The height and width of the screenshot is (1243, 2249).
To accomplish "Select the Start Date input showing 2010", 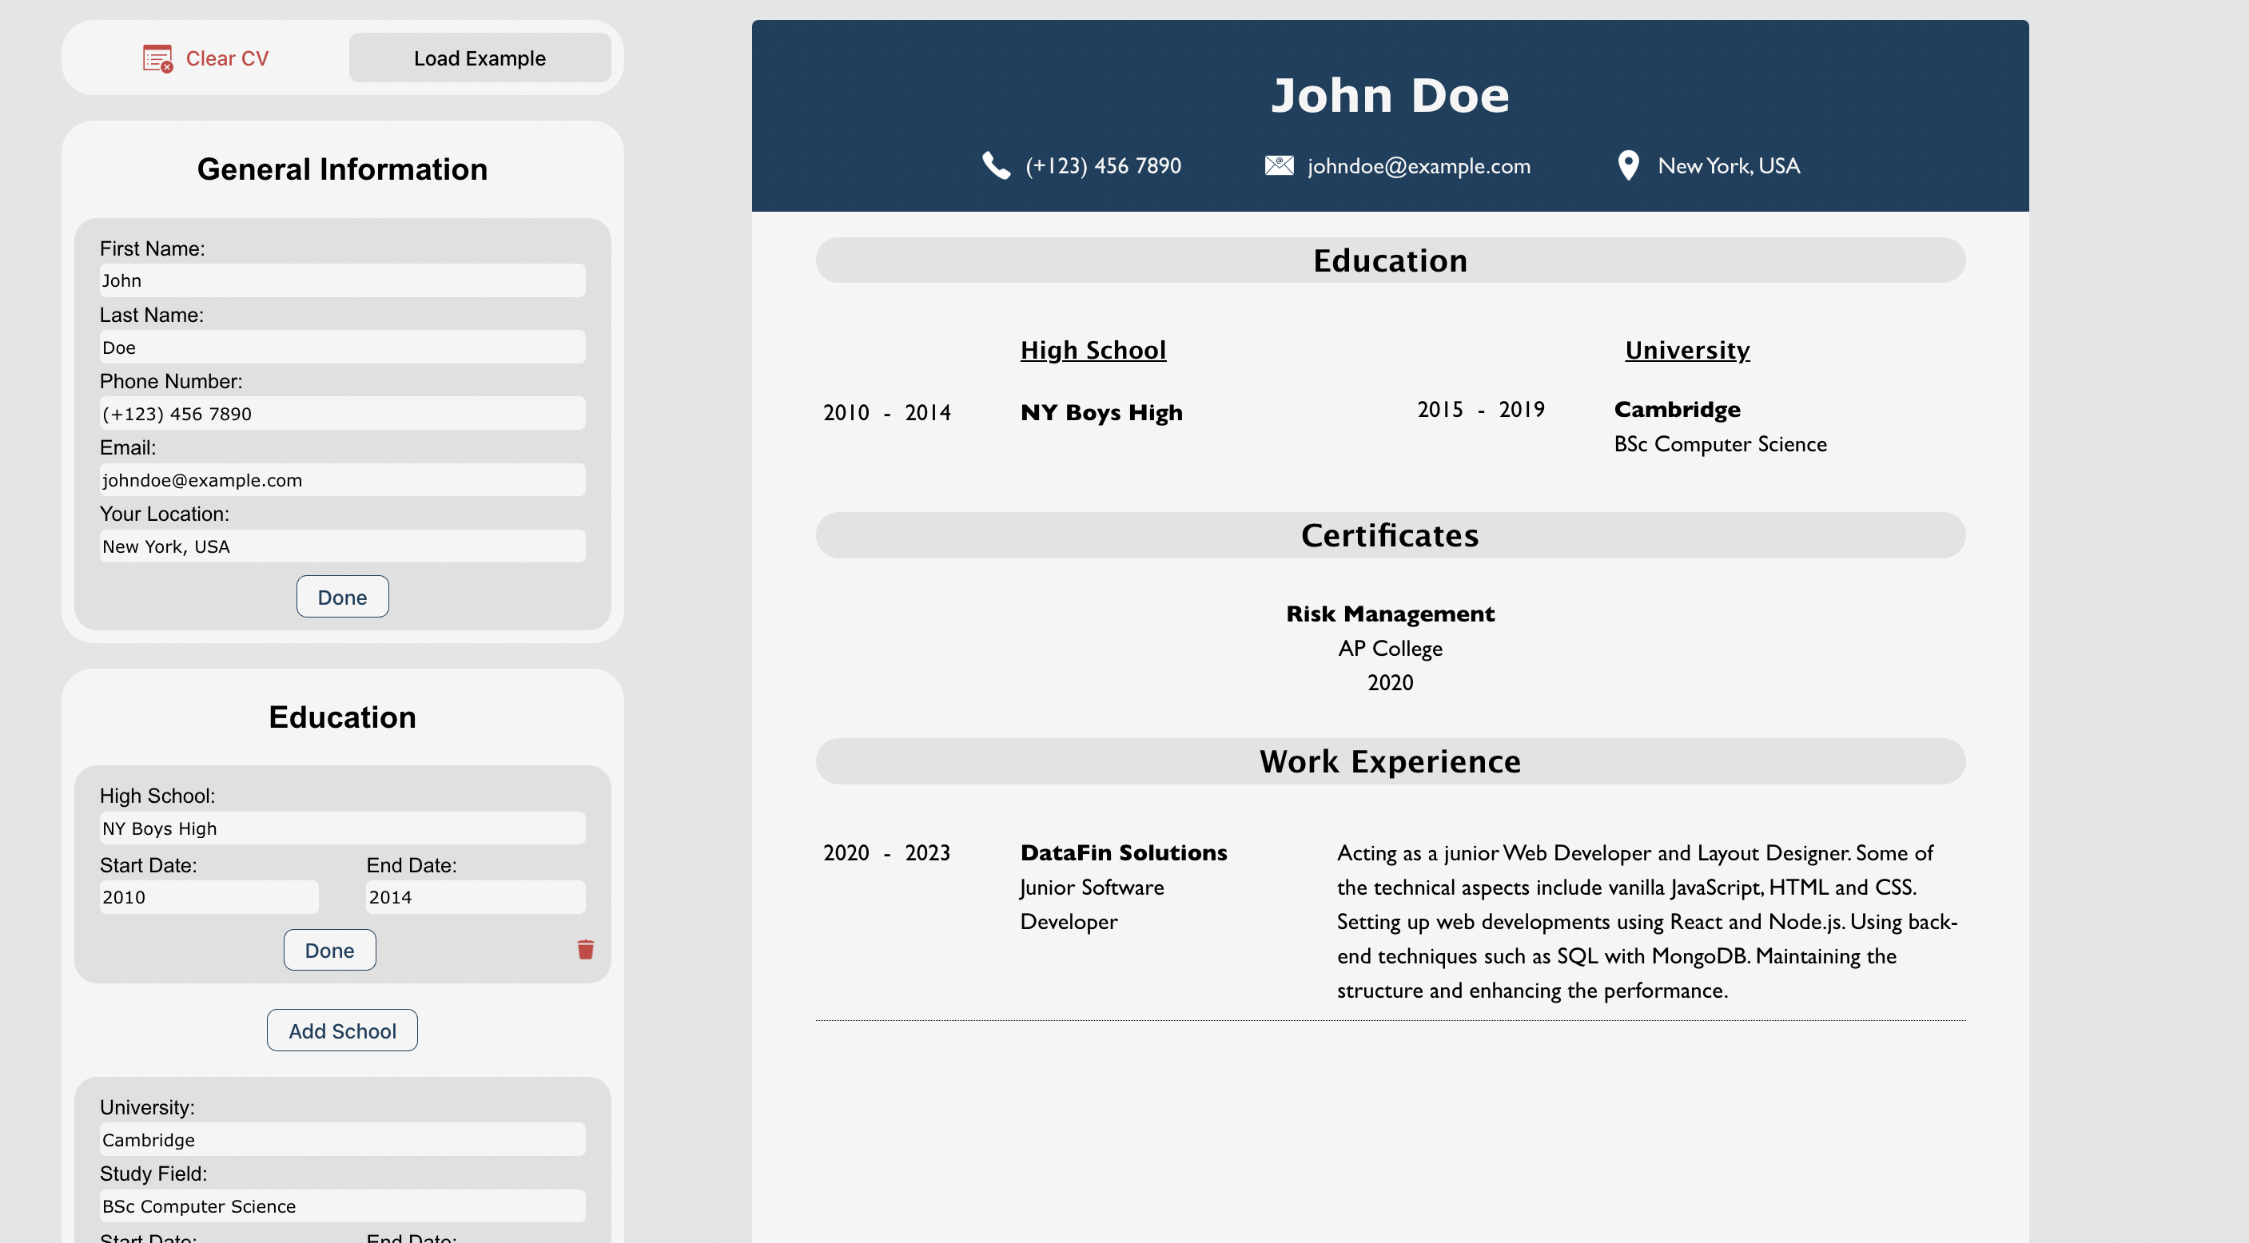I will coord(208,896).
